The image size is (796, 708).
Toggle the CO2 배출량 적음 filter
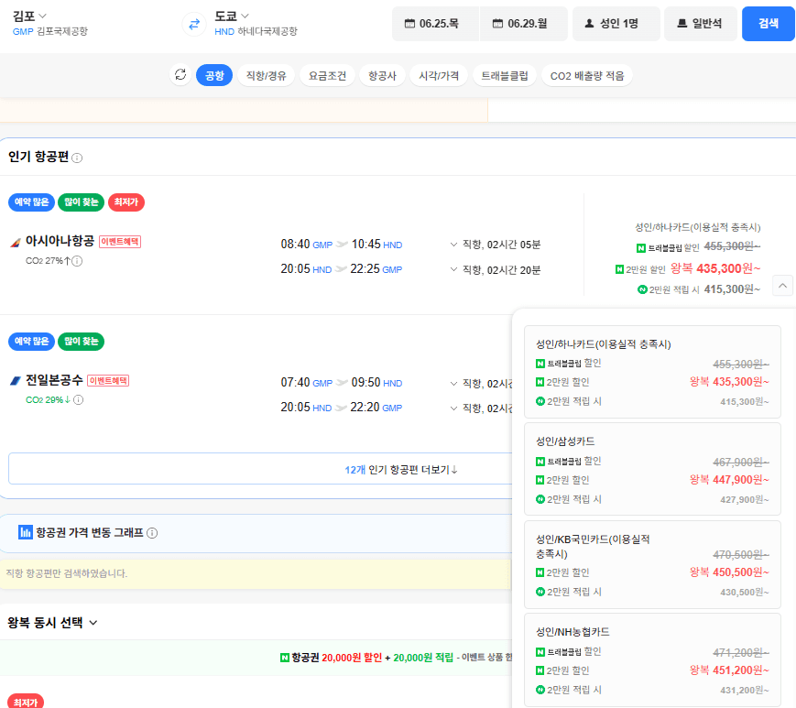[587, 75]
